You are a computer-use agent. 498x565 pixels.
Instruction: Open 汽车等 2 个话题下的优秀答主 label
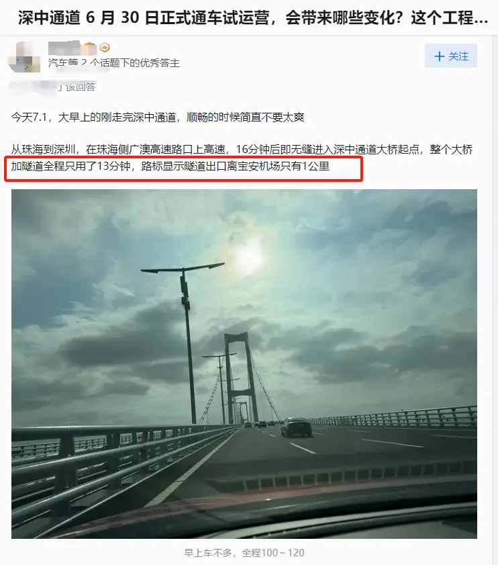114,63
